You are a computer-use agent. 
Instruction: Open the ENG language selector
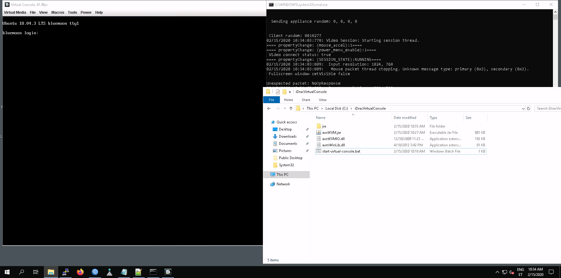520,272
